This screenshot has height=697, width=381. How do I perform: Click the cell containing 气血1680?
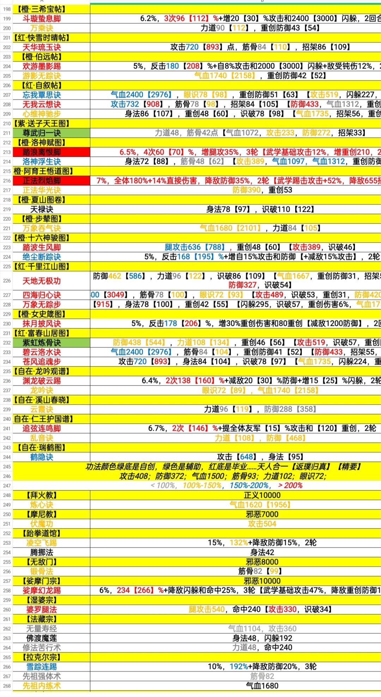[x=236, y=686]
